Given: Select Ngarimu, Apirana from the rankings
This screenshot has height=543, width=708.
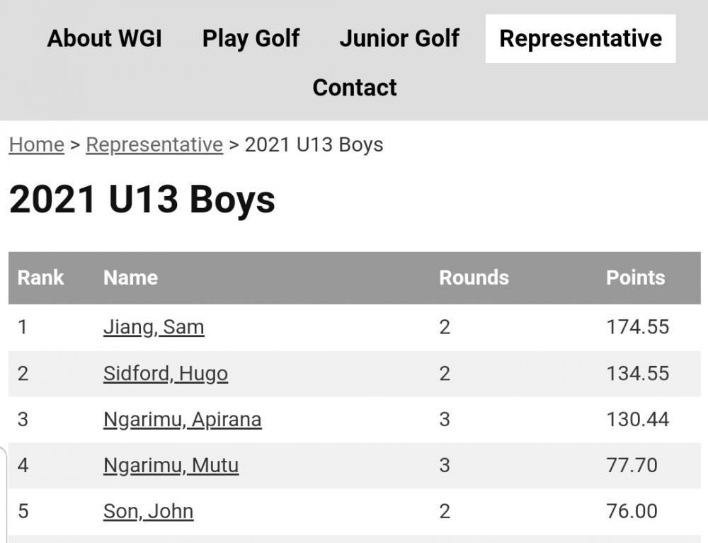Looking at the screenshot, I should 182,419.
